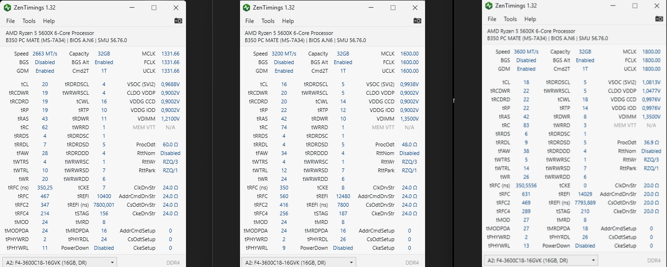Click the tRFC value 631 in right window
Image resolution: width=667 pixels, height=267 pixels.
pyautogui.click(x=526, y=194)
